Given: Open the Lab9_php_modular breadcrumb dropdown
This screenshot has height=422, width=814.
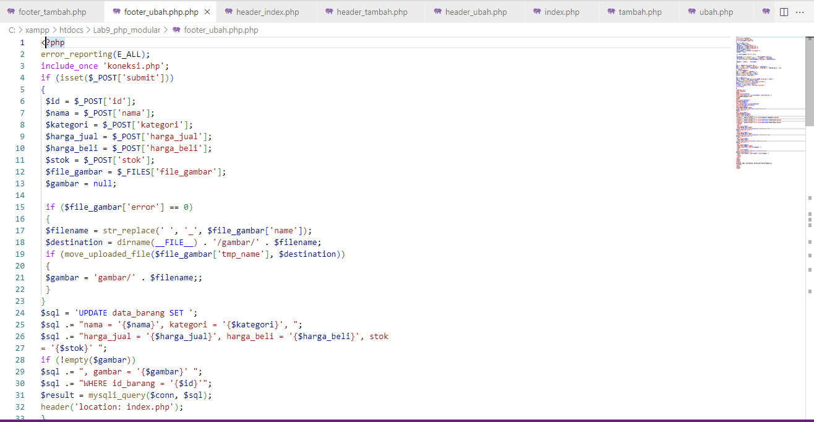Looking at the screenshot, I should (127, 30).
